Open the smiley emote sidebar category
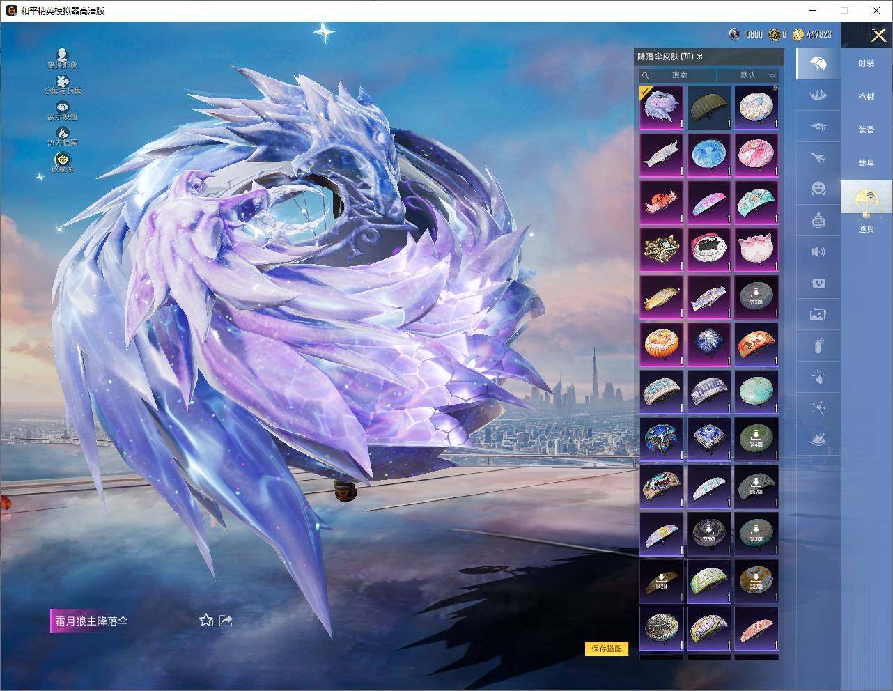This screenshot has width=893, height=691. click(x=818, y=189)
